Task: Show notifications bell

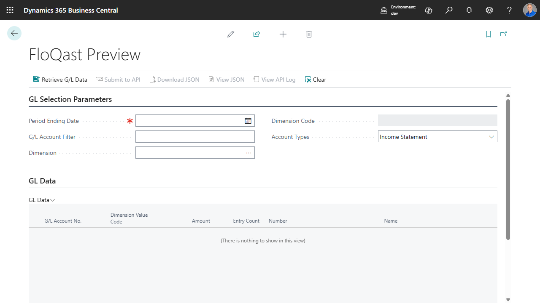Action: point(469,10)
